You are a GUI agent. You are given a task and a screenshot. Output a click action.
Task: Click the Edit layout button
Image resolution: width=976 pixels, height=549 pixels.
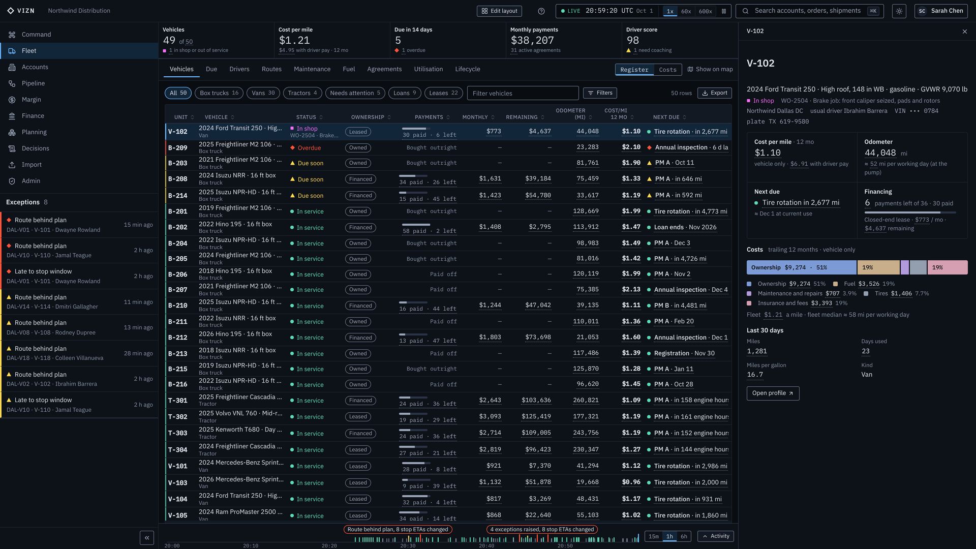tap(499, 11)
